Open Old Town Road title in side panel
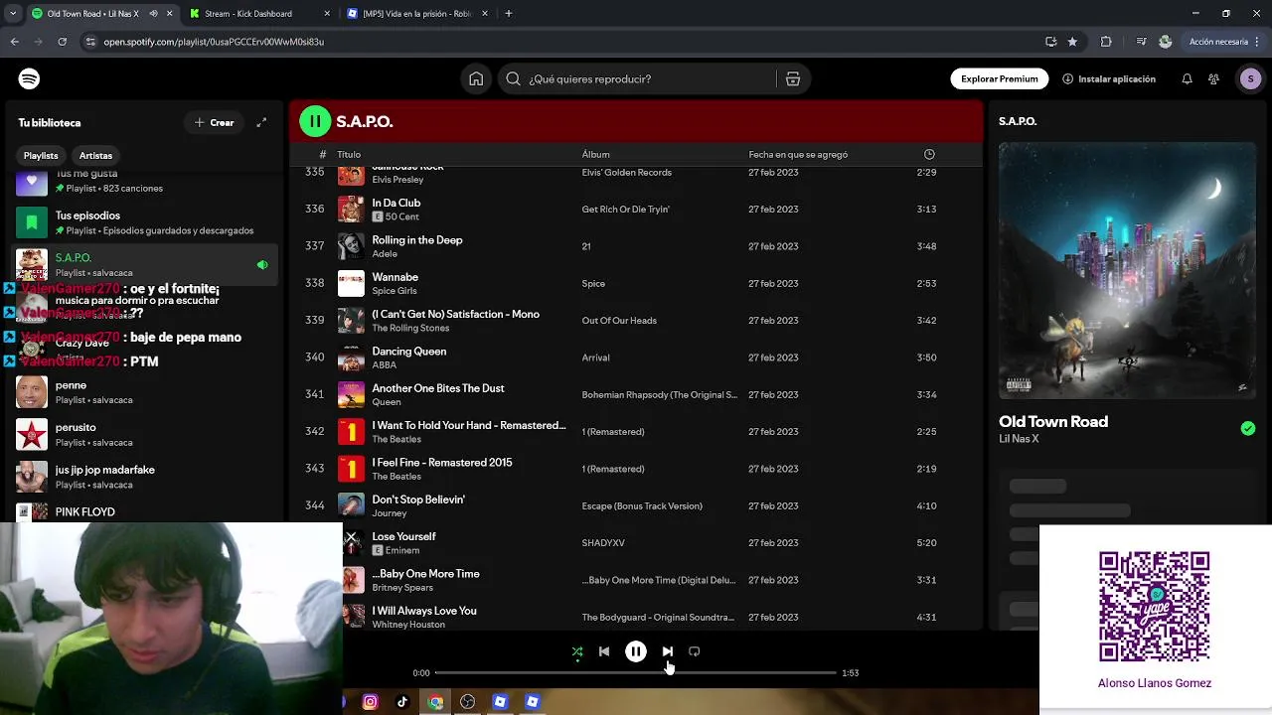 click(1053, 422)
